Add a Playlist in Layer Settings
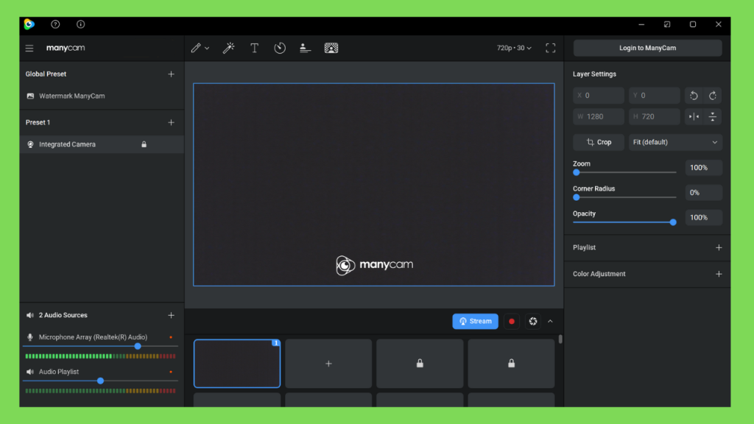Viewport: 754px width, 424px height. pos(719,247)
